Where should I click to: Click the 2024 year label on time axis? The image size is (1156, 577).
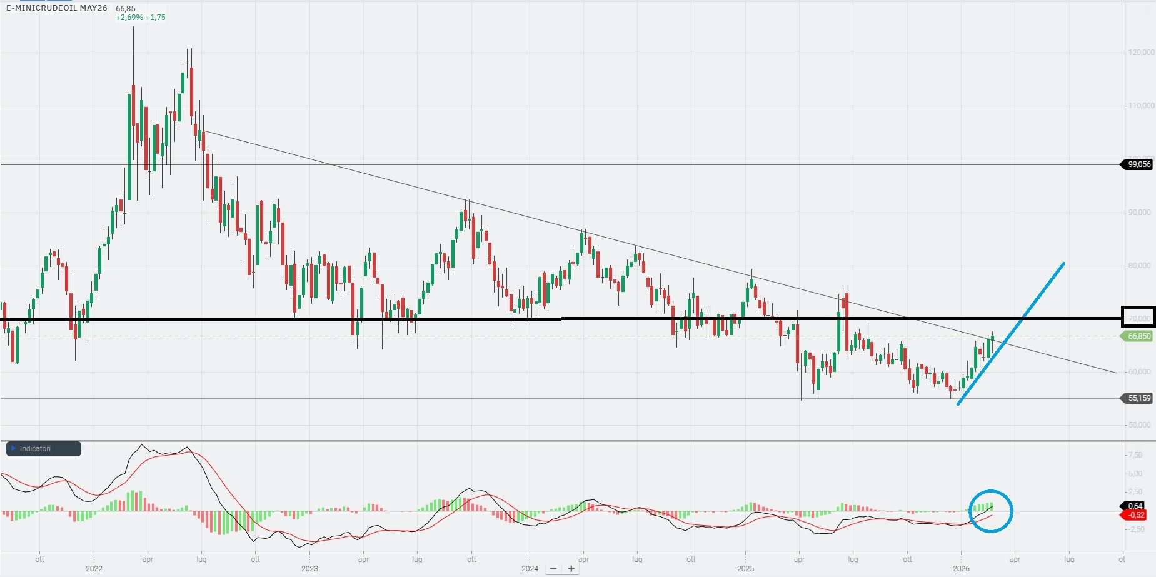pyautogui.click(x=530, y=569)
